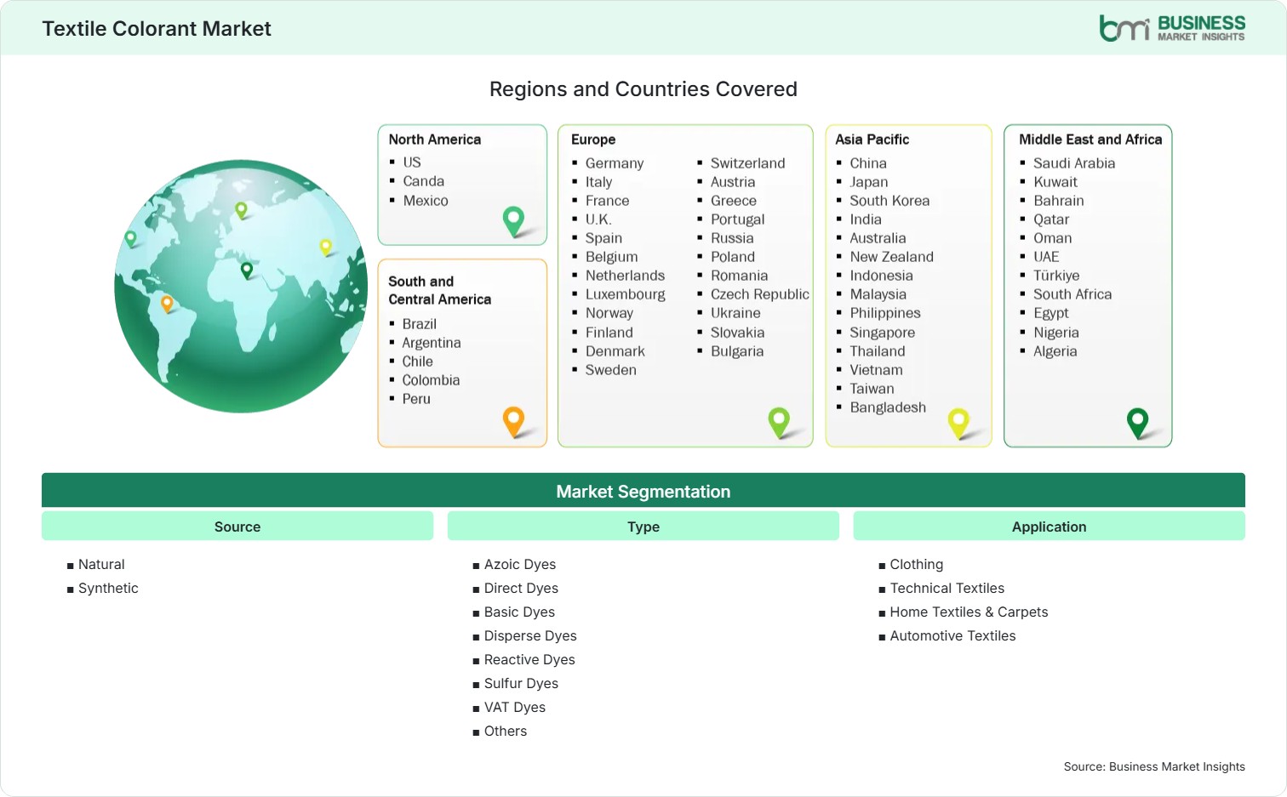The image size is (1287, 797).
Task: Click Türkiye list item
Action: click(x=1056, y=276)
